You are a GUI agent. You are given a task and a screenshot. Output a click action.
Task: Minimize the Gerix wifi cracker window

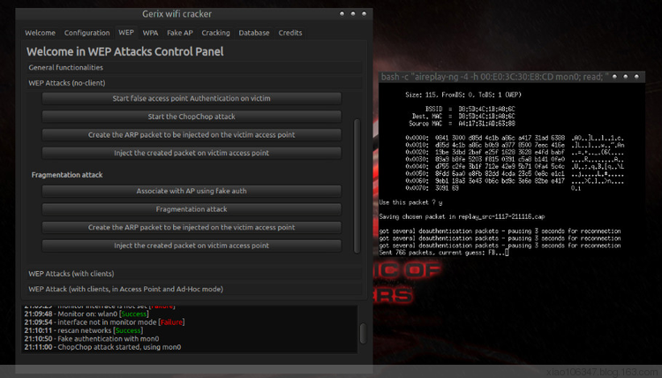coord(342,14)
